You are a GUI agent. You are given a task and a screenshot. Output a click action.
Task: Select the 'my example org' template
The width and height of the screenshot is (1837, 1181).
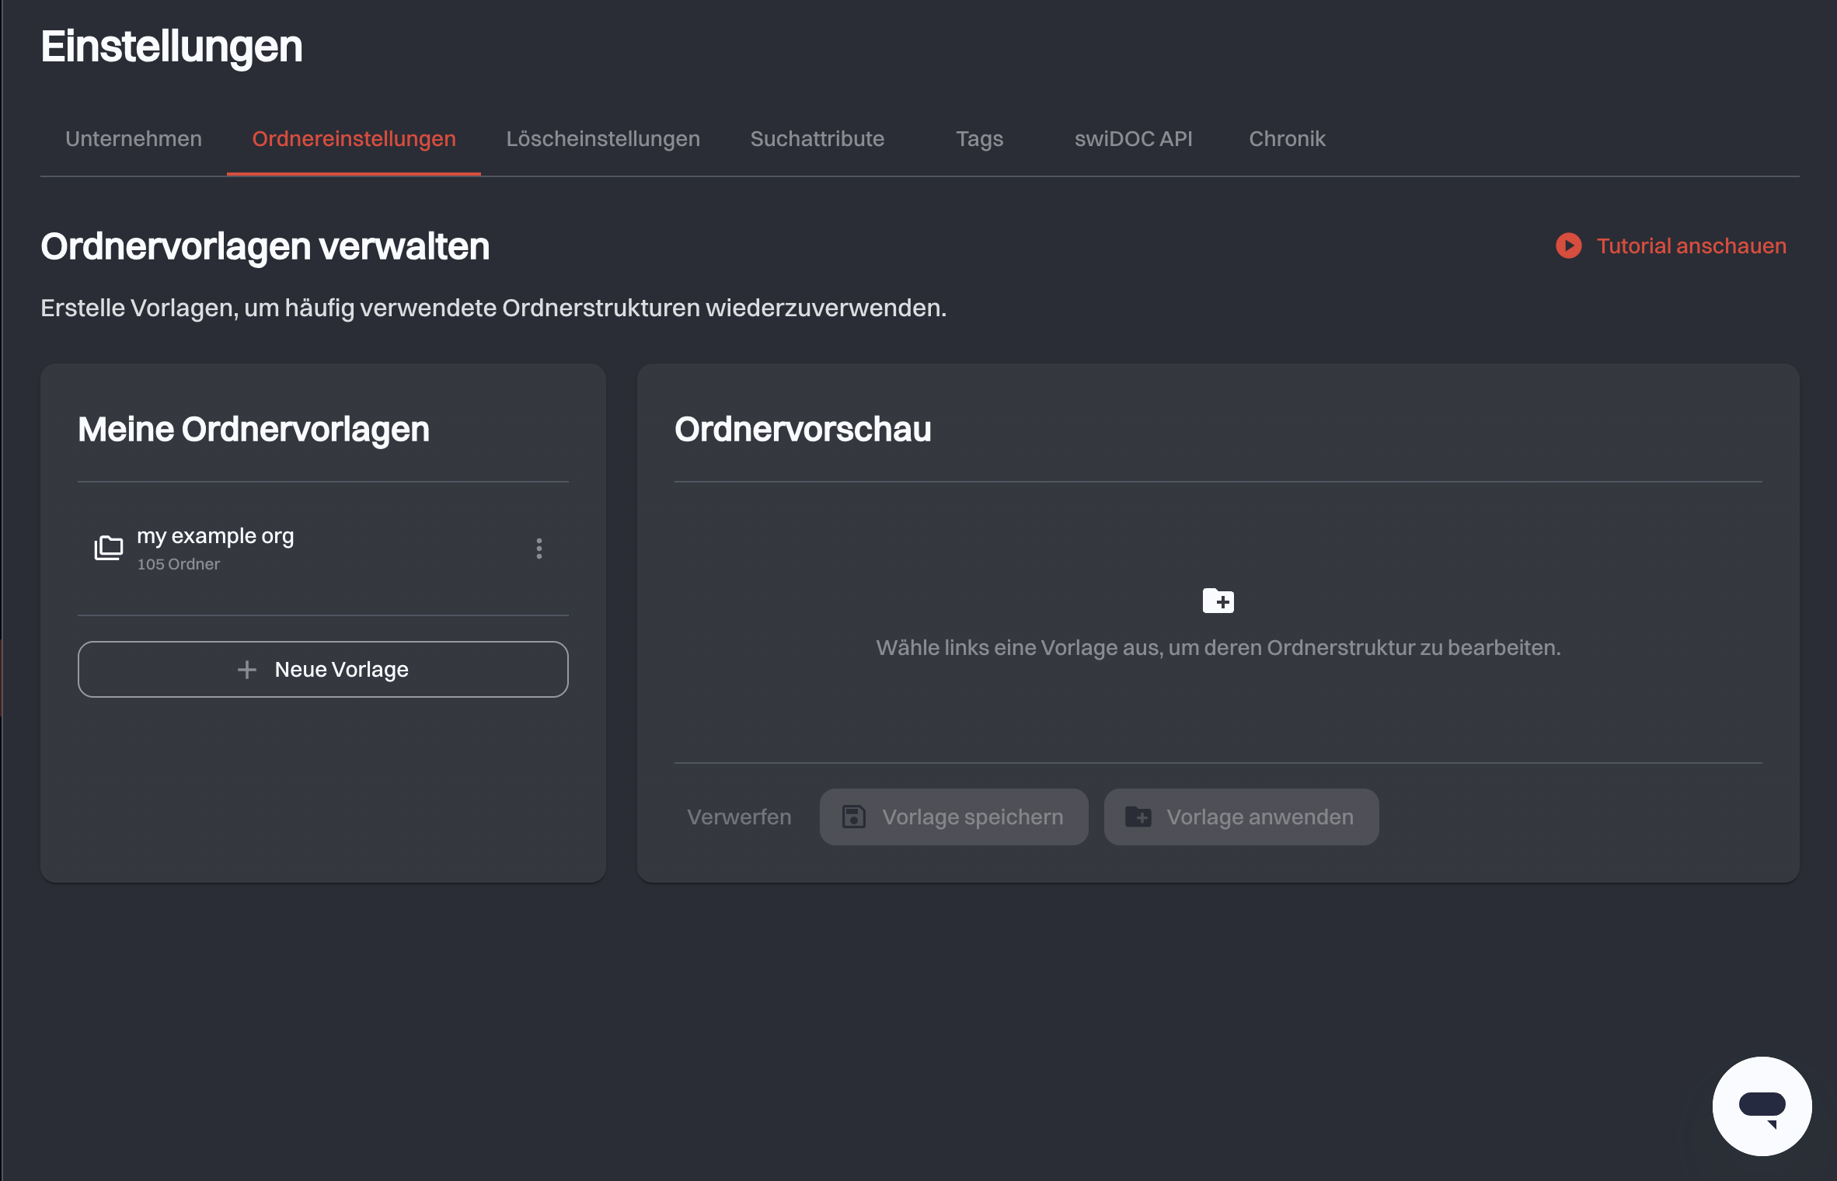[x=323, y=549]
